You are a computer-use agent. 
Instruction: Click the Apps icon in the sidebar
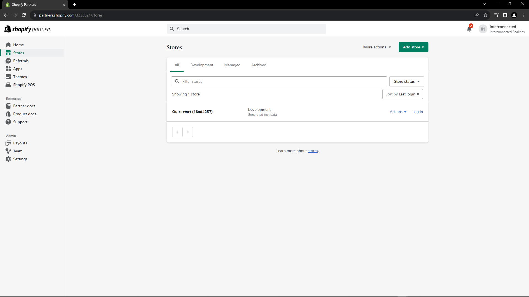point(9,69)
